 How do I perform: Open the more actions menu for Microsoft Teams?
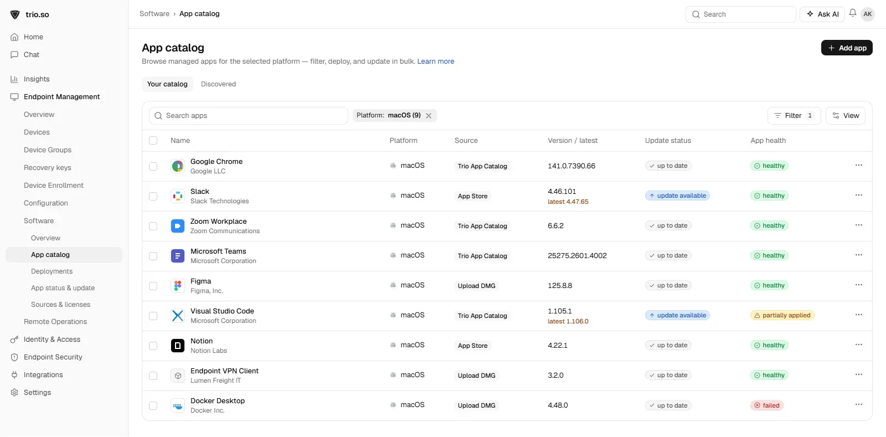859,255
